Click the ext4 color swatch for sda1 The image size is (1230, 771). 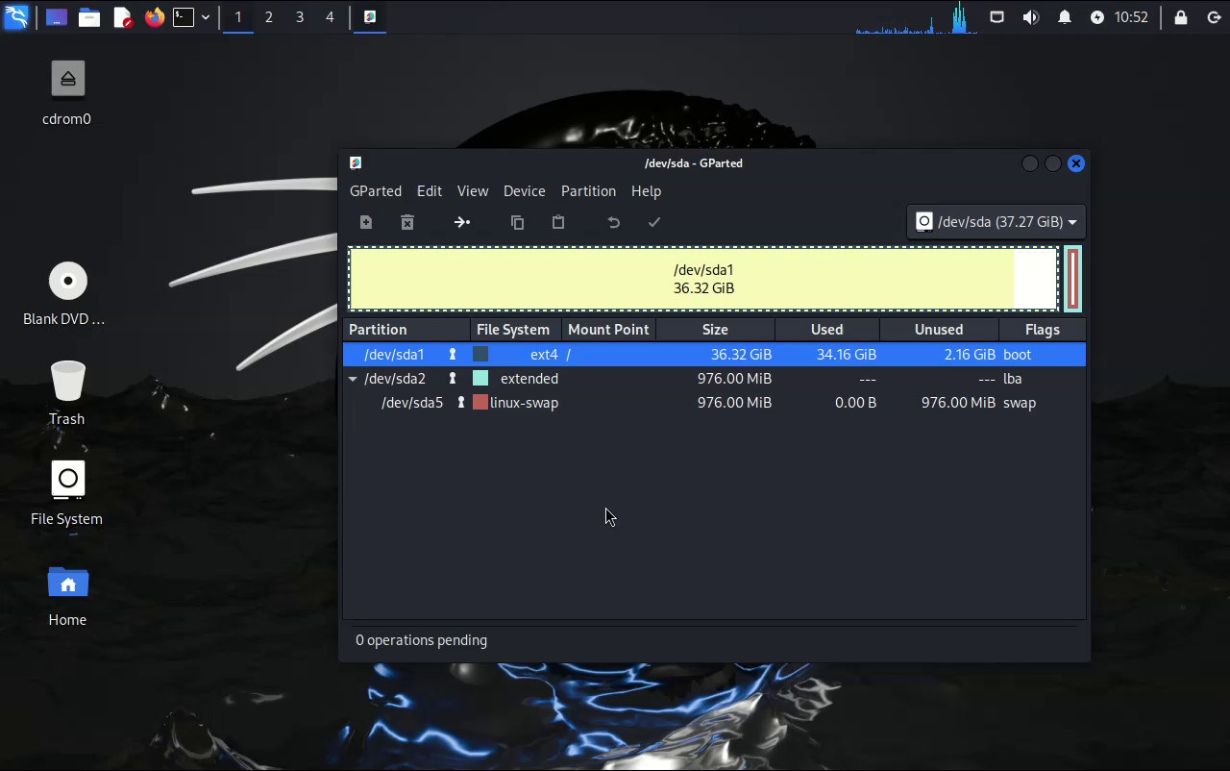coord(480,354)
